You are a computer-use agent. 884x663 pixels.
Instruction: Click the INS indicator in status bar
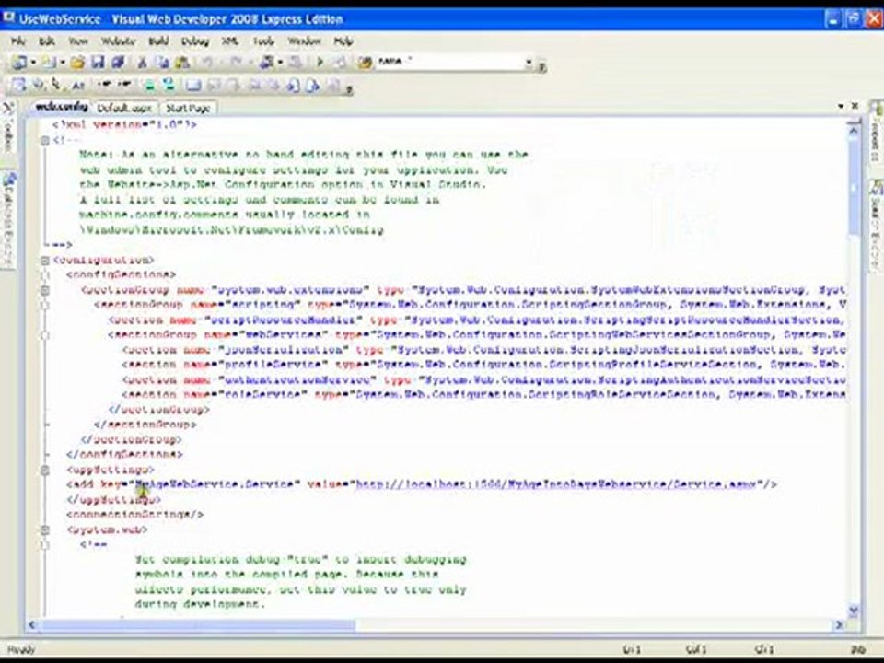[x=857, y=650]
